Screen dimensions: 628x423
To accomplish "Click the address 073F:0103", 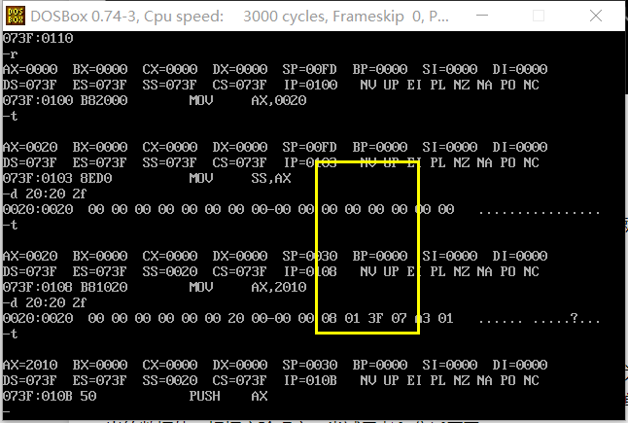I will [x=38, y=178].
